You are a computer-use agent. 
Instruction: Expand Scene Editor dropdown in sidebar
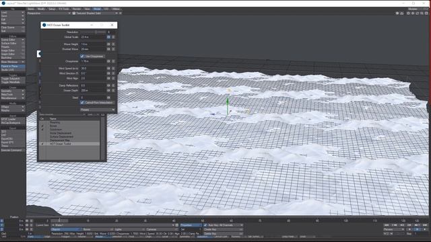pyautogui.click(x=13, y=40)
